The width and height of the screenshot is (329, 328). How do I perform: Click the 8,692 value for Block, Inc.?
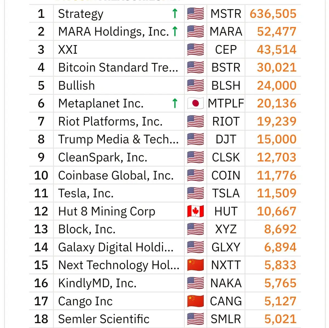(280, 229)
